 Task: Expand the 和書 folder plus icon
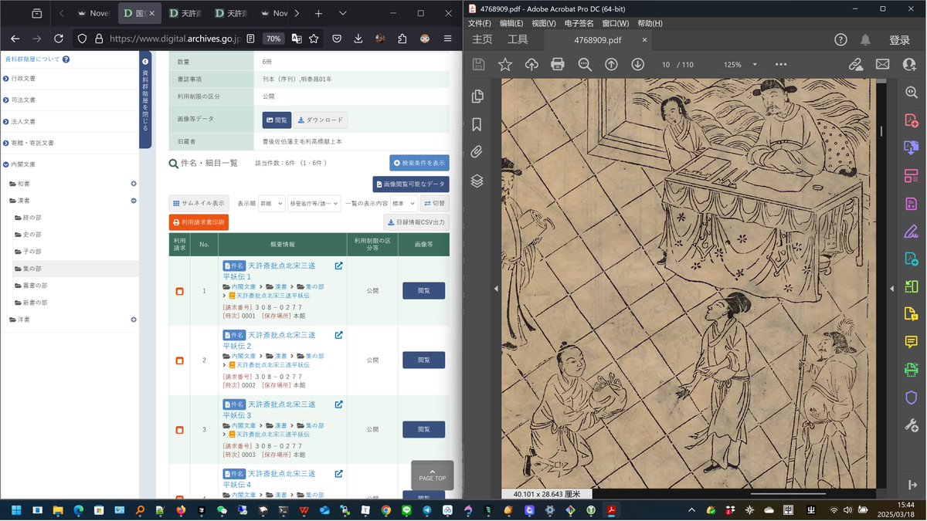pyautogui.click(x=134, y=184)
